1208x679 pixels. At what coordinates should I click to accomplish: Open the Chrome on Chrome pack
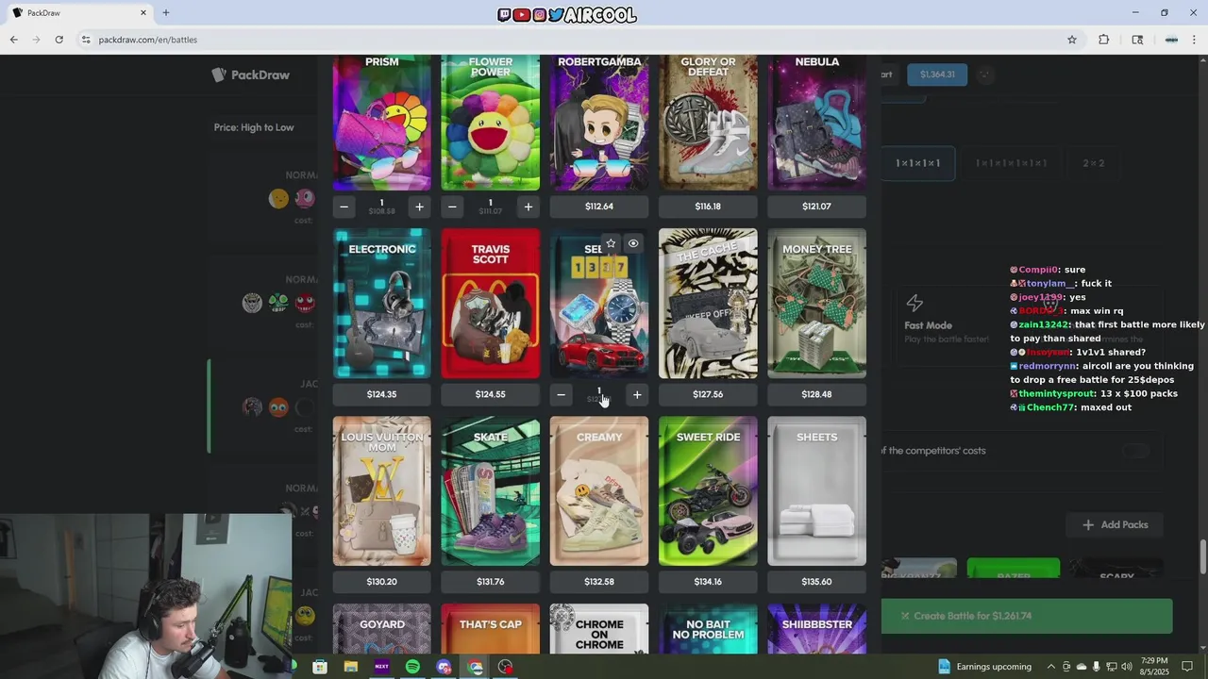click(x=599, y=629)
